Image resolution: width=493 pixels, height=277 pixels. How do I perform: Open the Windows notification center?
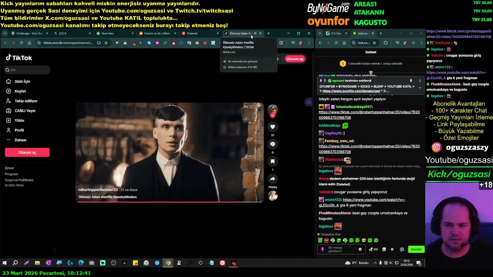coord(419,263)
